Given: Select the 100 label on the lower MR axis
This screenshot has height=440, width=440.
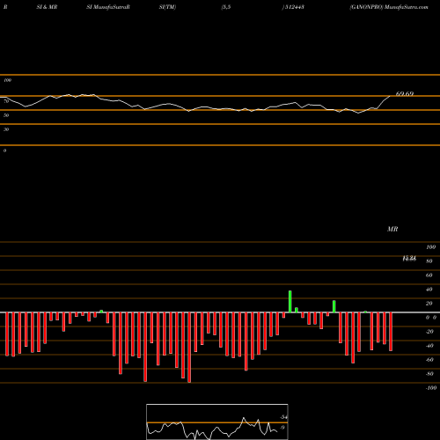Looking at the screenshot, I should [430, 247].
